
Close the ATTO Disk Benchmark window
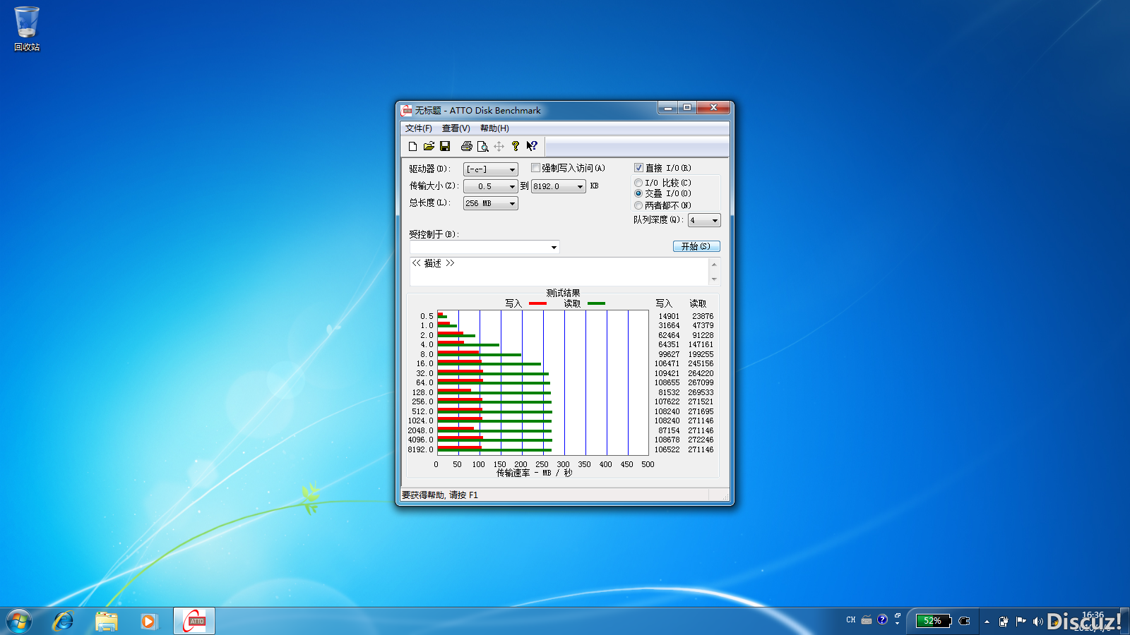point(714,107)
